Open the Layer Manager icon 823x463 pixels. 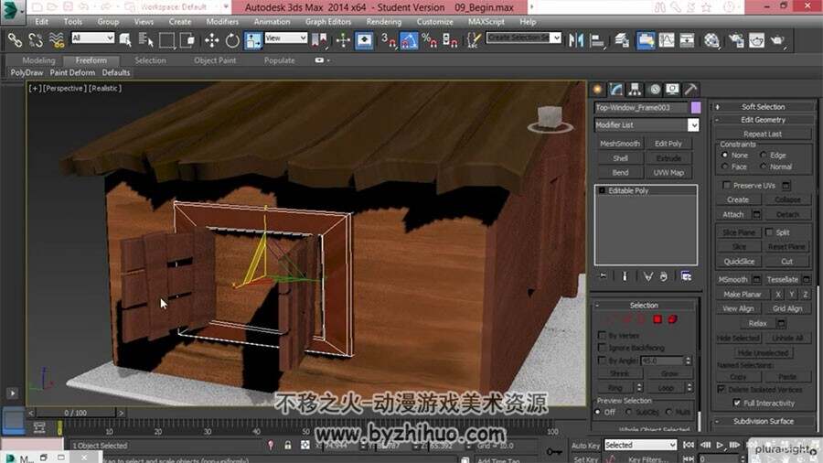tap(622, 40)
